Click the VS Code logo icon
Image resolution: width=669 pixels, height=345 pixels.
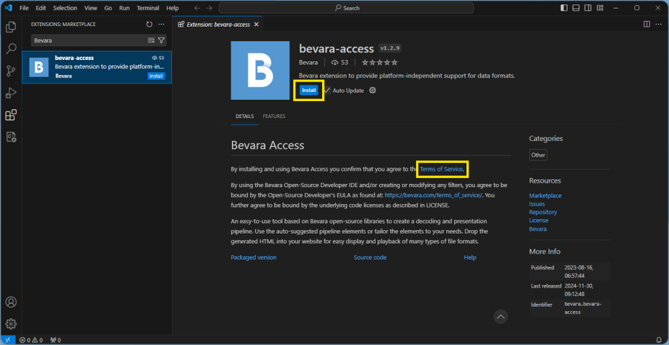pyautogui.click(x=8, y=8)
